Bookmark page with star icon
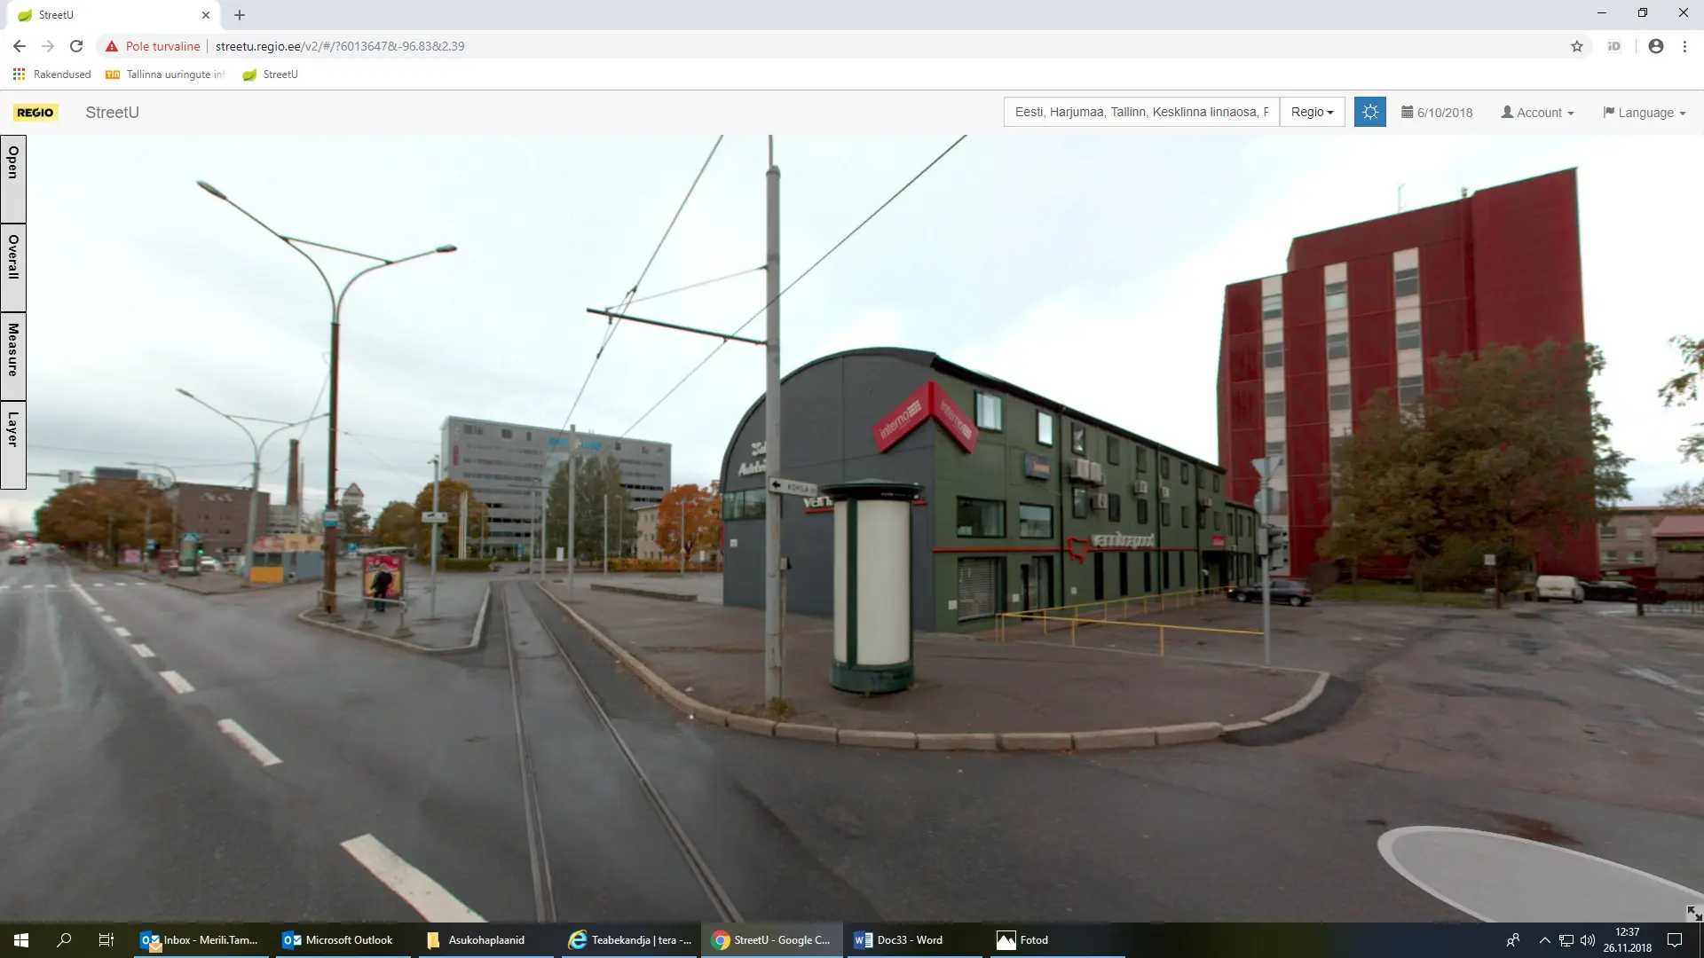The width and height of the screenshot is (1704, 958). tap(1577, 46)
